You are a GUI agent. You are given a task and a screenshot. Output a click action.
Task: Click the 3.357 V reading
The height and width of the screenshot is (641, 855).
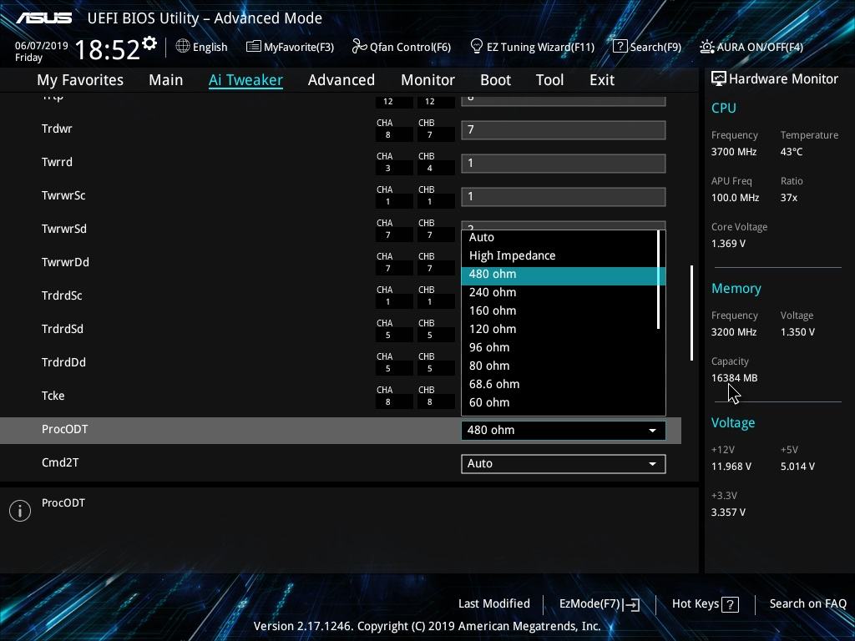[728, 512]
